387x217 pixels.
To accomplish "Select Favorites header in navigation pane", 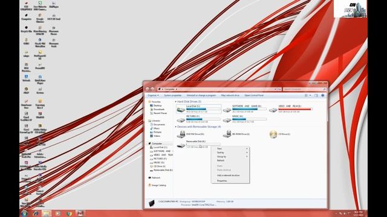I will coord(156,102).
